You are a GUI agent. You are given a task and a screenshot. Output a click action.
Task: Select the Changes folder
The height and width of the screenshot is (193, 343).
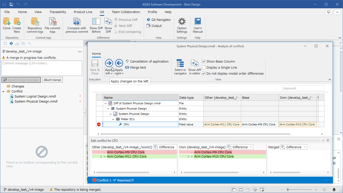click(x=18, y=86)
